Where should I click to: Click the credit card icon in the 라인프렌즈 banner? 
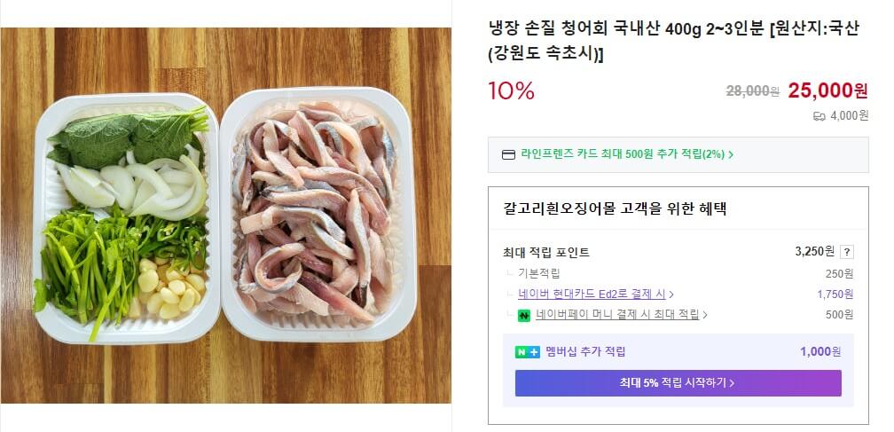point(508,154)
